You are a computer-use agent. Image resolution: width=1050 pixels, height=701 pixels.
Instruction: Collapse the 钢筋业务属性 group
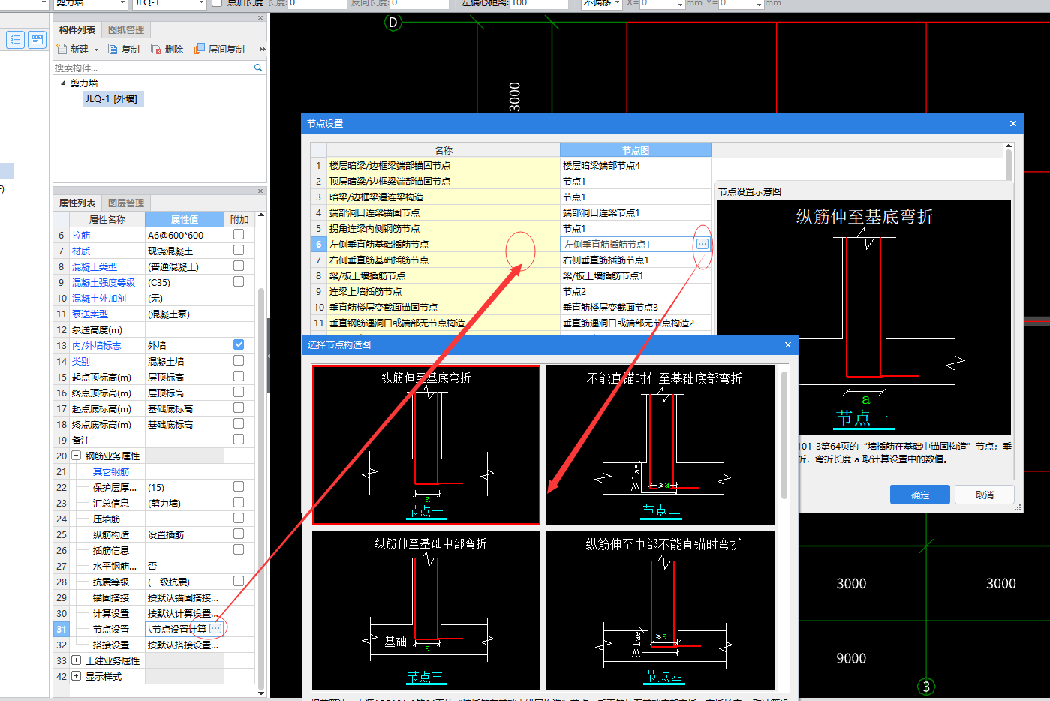[x=76, y=456]
